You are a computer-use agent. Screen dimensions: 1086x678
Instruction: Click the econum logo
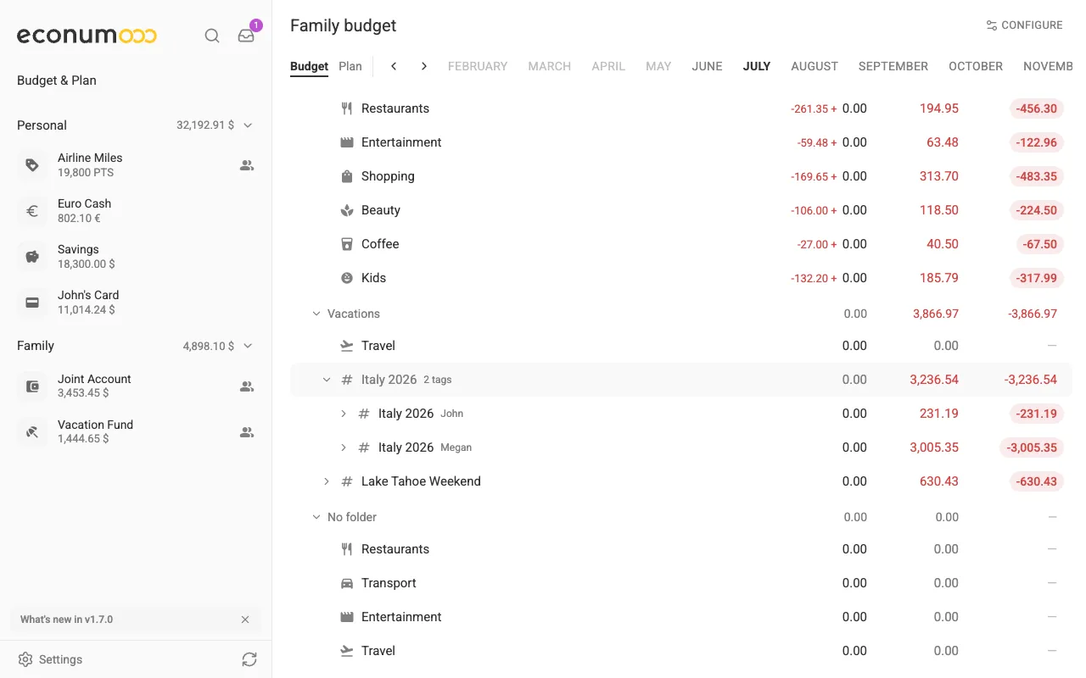click(87, 36)
